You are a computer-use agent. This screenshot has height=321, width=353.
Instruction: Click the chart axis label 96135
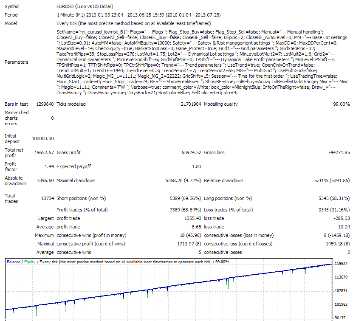(x=340, y=318)
